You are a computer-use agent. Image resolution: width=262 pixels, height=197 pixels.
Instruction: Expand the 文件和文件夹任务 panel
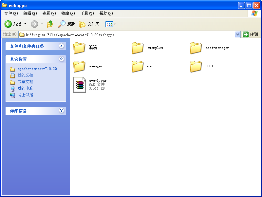pos(62,46)
